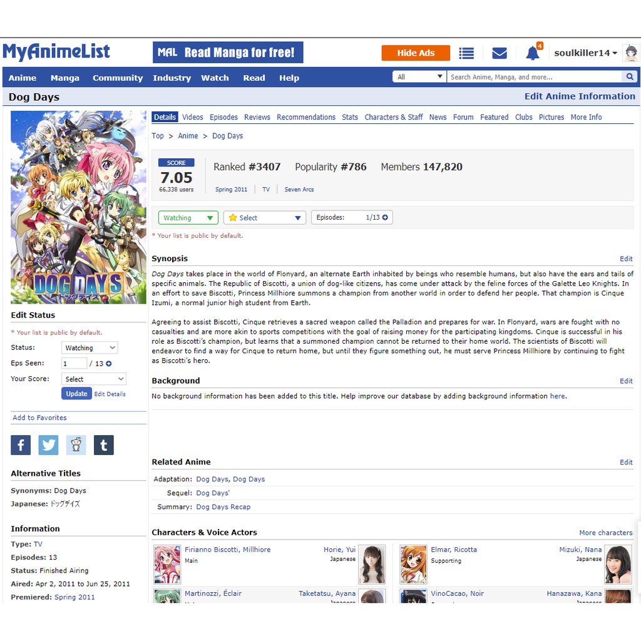Click the 'here' background information link
The height and width of the screenshot is (641, 641).
pos(558,396)
